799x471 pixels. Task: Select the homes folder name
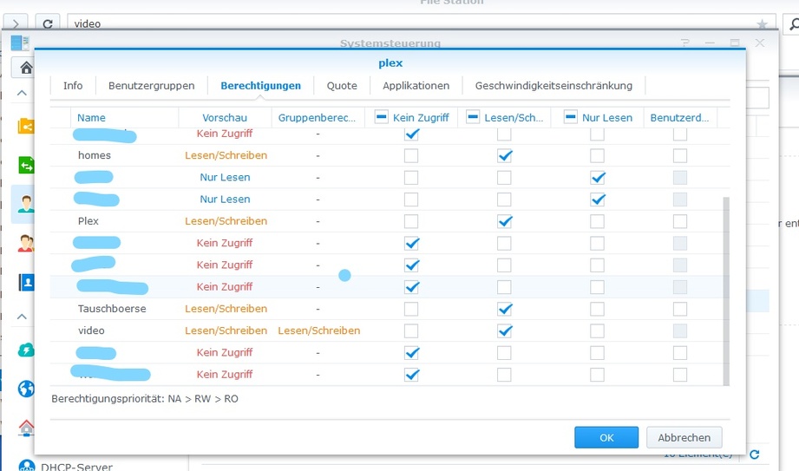(95, 155)
